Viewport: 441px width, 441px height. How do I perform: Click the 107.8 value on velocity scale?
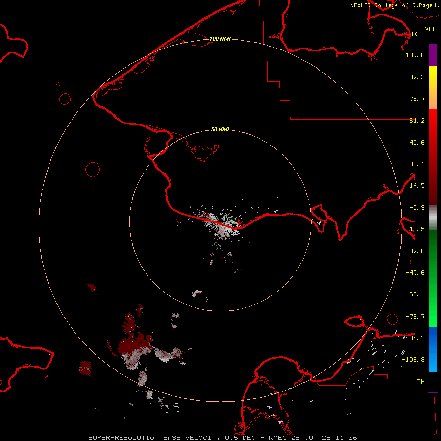415,55
